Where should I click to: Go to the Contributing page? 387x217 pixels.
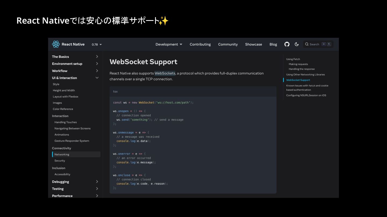[200, 44]
